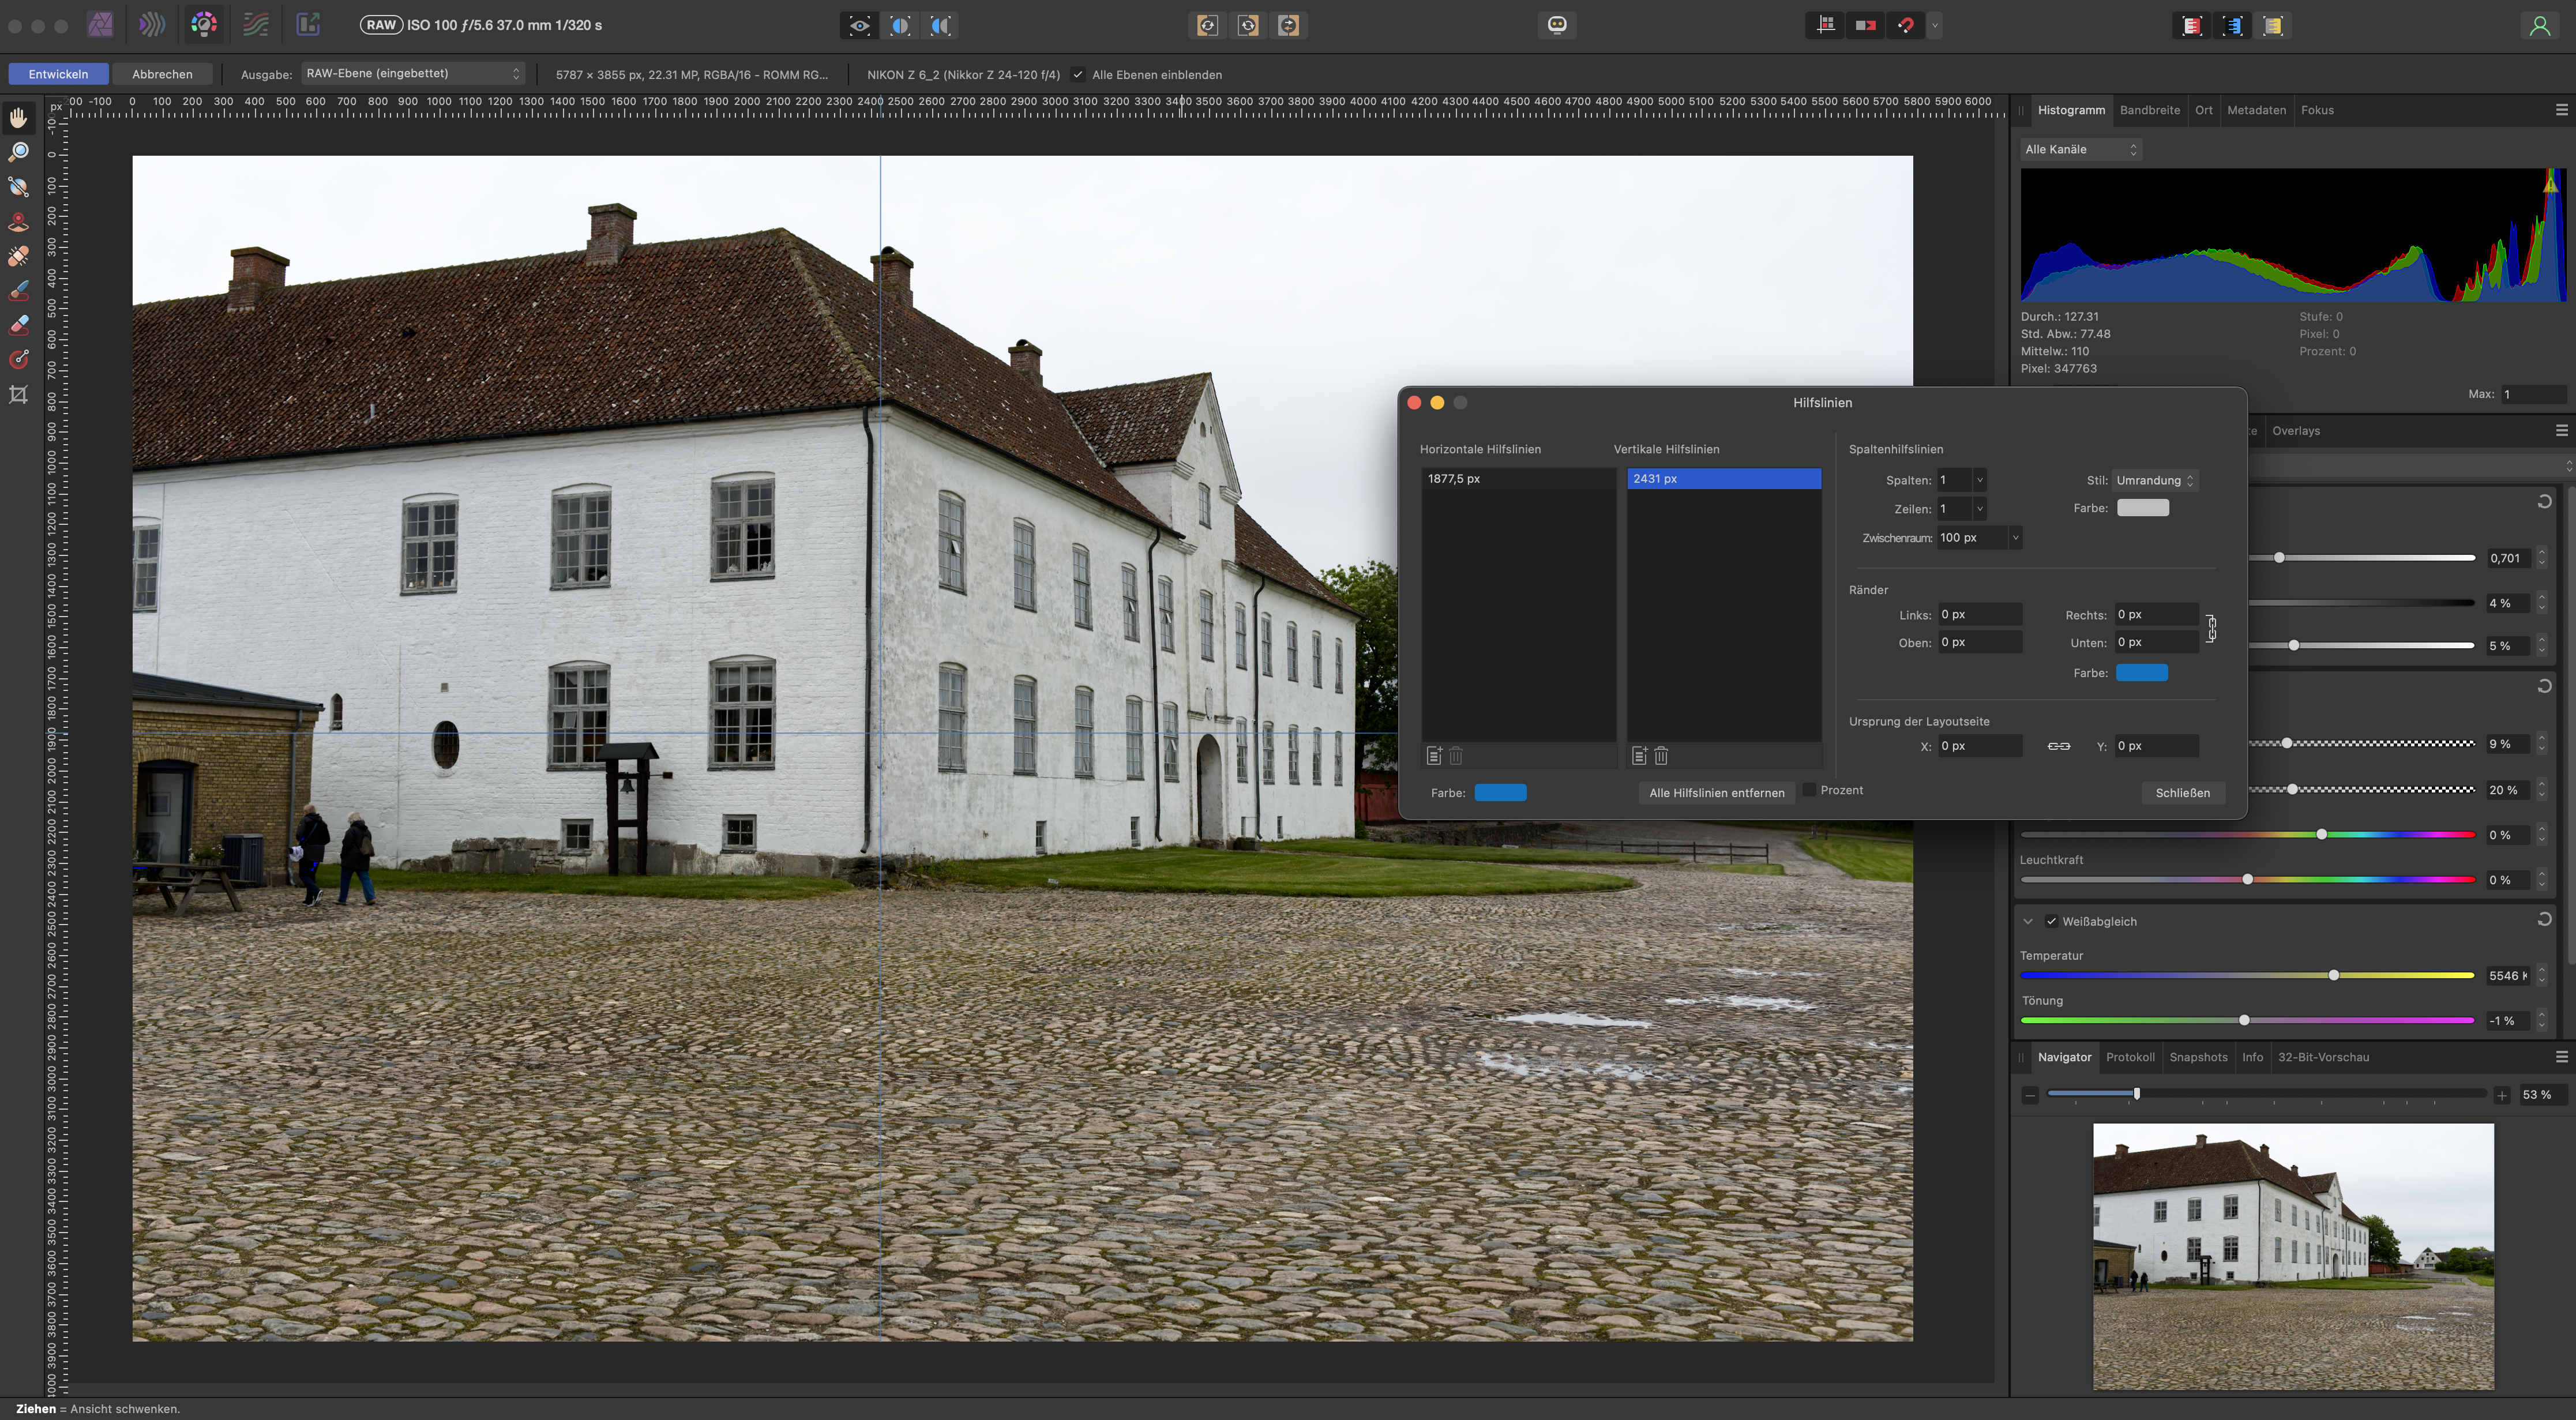Show clipped tones (yellow icon)
The image size is (2576, 1420).
tap(2273, 26)
